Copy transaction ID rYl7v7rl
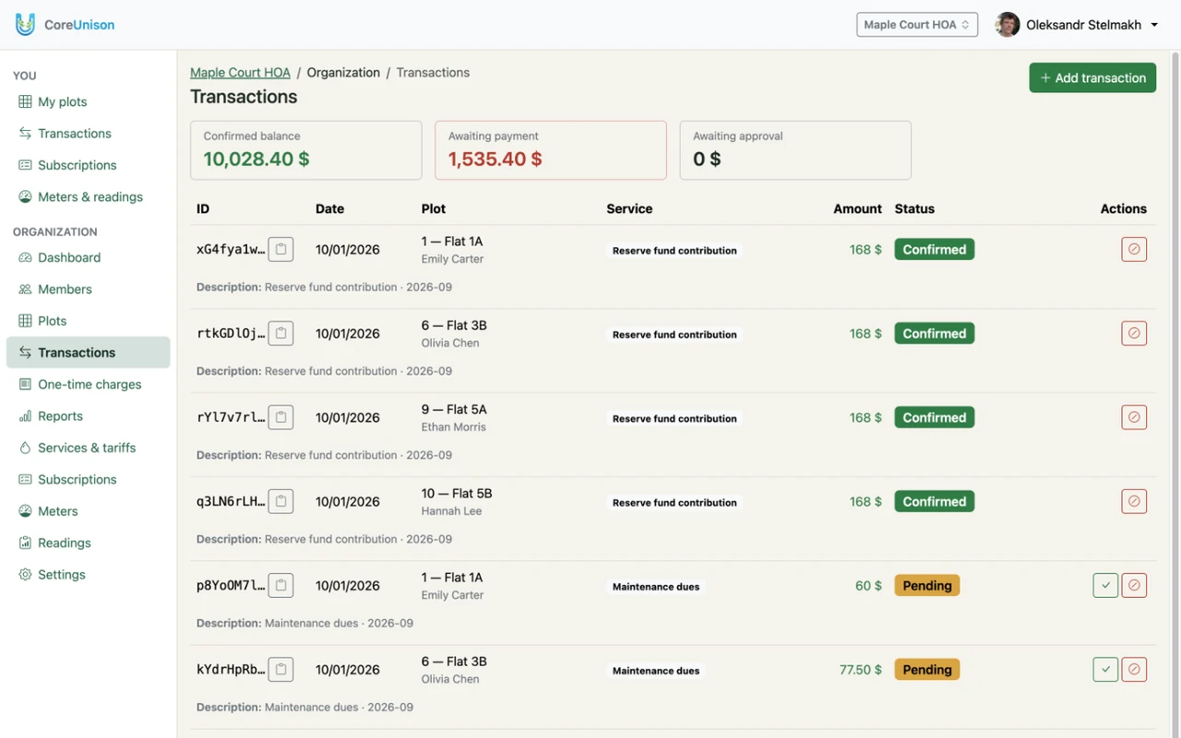The image size is (1181, 738). click(x=280, y=417)
